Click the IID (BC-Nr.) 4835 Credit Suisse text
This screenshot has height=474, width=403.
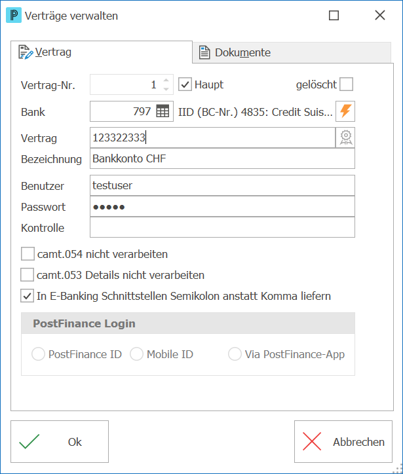point(256,112)
